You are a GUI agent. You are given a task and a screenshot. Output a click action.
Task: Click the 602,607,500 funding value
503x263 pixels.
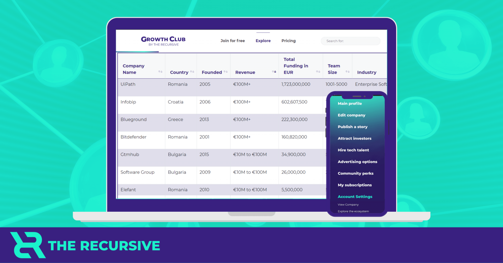294,102
